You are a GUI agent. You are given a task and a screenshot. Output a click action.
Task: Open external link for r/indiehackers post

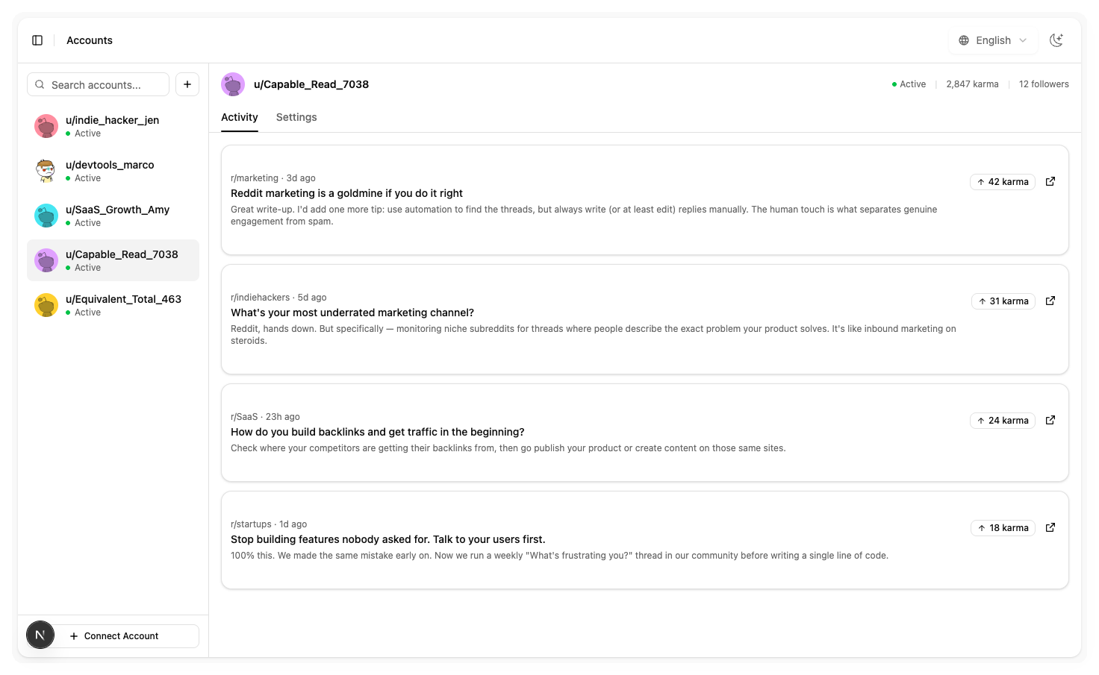click(x=1050, y=301)
